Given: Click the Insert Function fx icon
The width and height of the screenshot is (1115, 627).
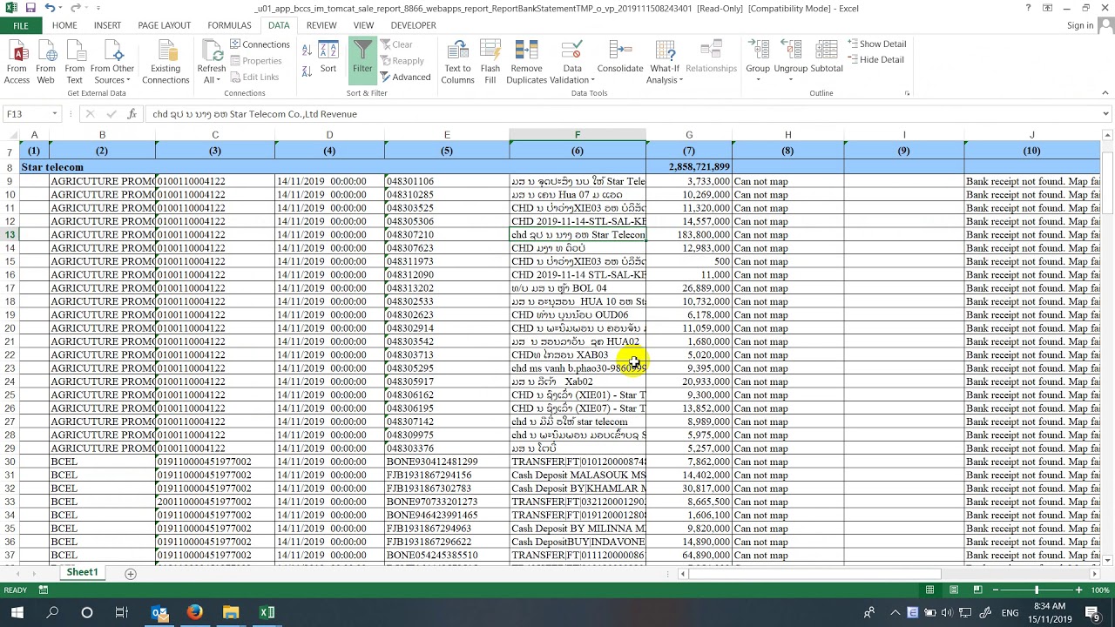Looking at the screenshot, I should click(132, 114).
